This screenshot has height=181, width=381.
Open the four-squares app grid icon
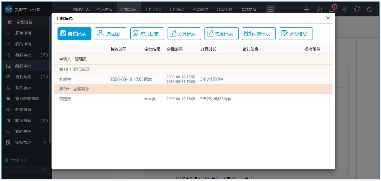point(345,9)
